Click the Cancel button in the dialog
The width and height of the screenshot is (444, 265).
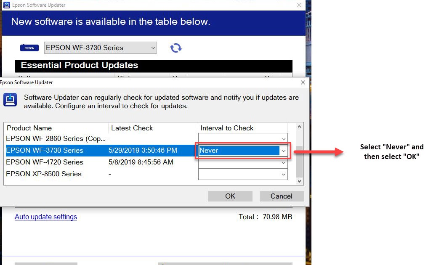[x=282, y=196]
